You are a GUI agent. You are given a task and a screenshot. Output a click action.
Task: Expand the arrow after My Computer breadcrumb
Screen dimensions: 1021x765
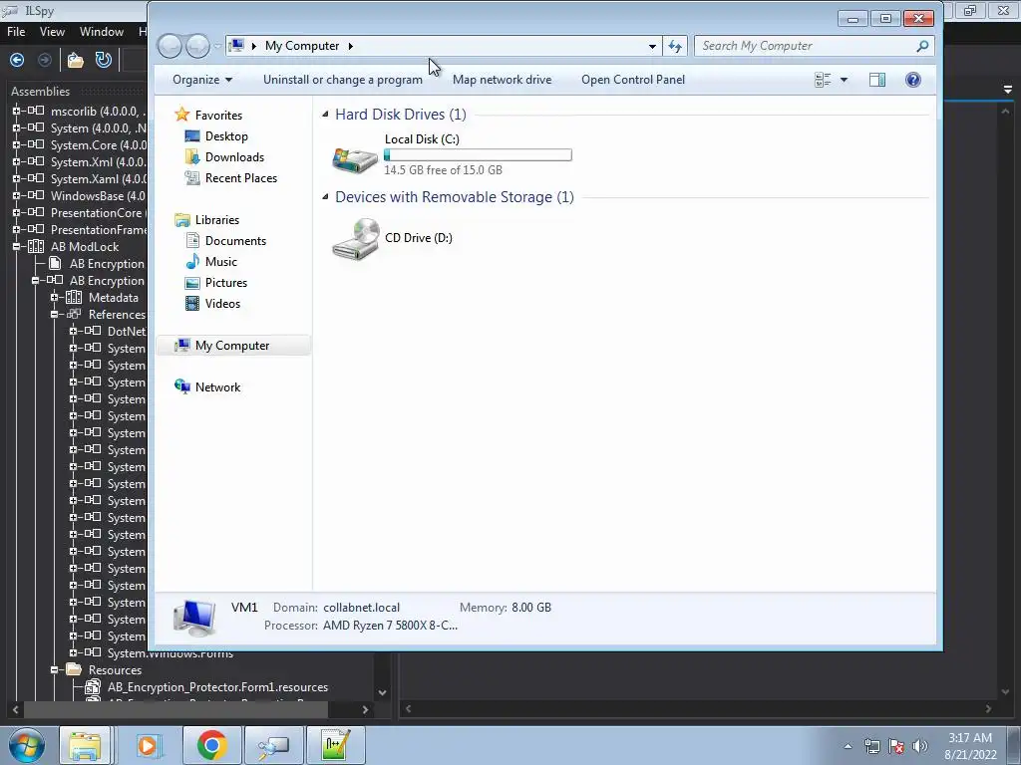[x=350, y=46]
